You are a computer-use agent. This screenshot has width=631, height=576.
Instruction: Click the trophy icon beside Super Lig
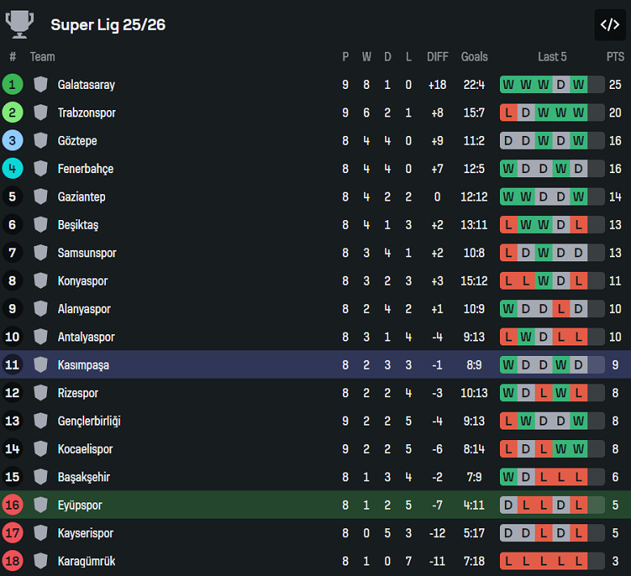pos(19,24)
